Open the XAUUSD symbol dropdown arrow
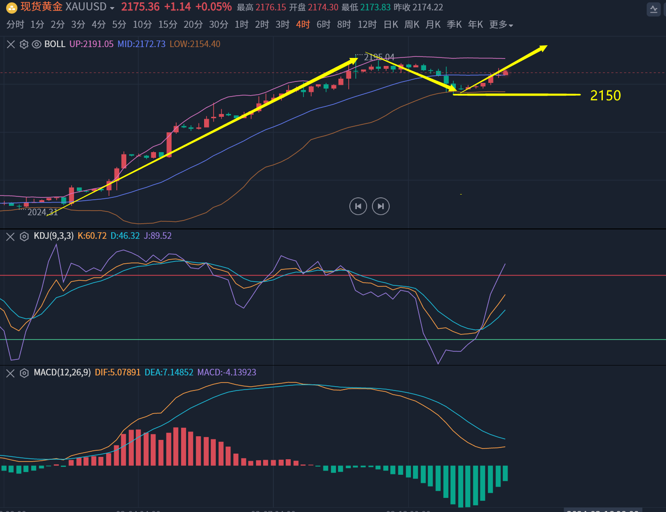This screenshot has width=666, height=512. click(112, 8)
